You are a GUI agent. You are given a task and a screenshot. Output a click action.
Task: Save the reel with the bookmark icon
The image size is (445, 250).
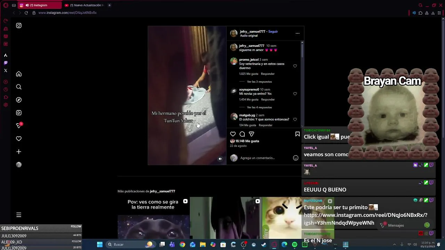[298, 134]
